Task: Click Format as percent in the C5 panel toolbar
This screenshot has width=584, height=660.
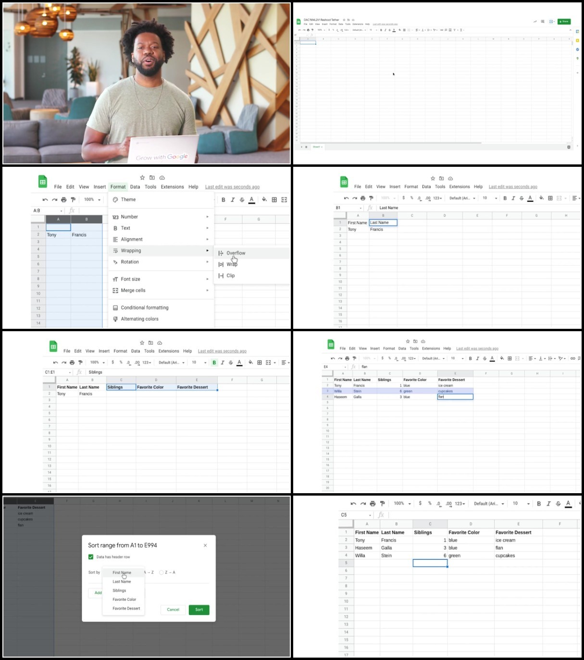Action: point(430,503)
